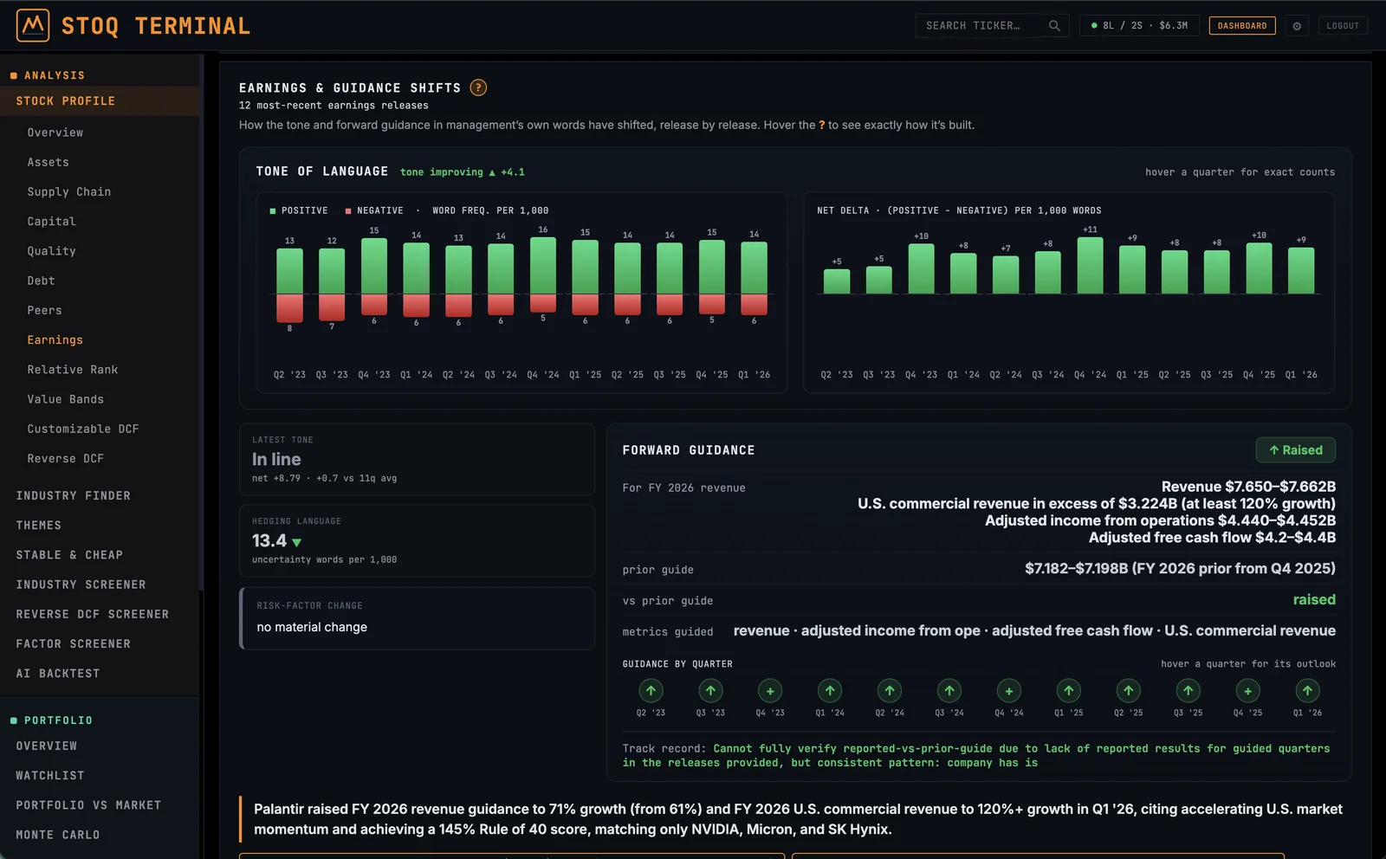
Task: Select Q2 '23 guidance arrow icon
Action: (x=651, y=690)
